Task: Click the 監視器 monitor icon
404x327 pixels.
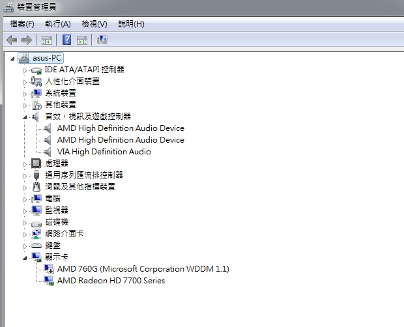Action: (36, 210)
